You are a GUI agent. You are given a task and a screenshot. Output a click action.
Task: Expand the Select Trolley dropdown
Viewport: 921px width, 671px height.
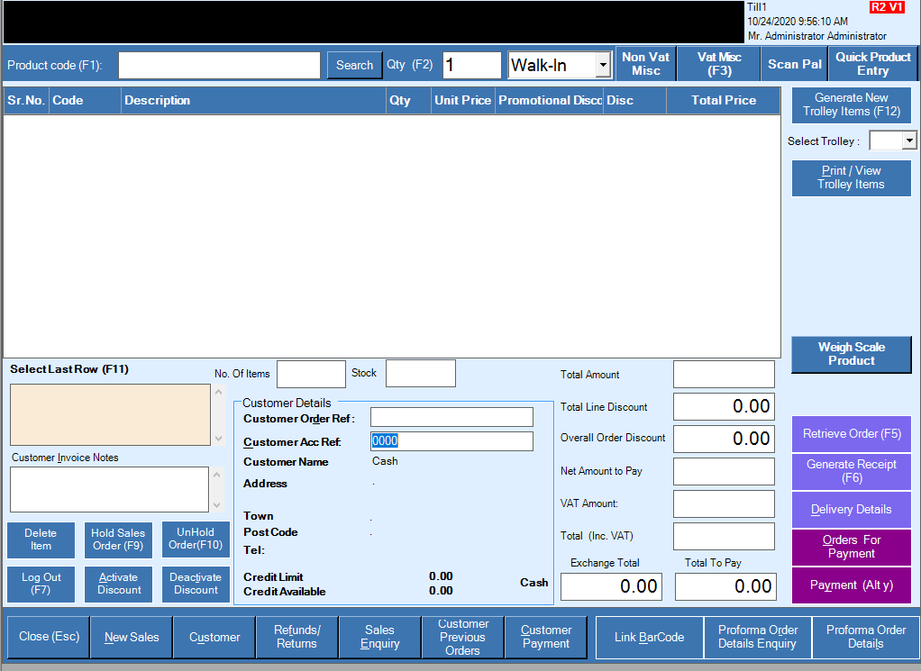tap(908, 141)
